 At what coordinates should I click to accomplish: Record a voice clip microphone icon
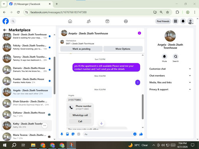(62, 134)
